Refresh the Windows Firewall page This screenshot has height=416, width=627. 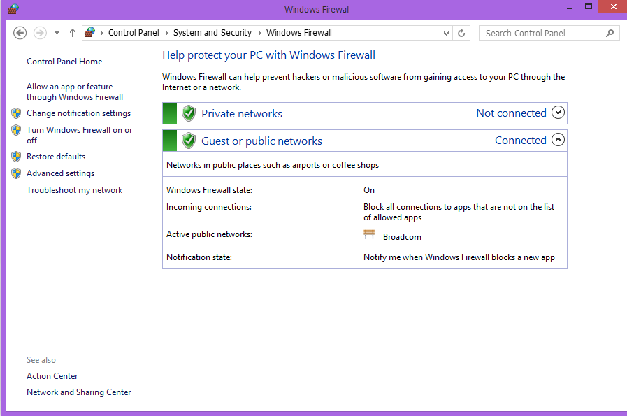click(461, 33)
